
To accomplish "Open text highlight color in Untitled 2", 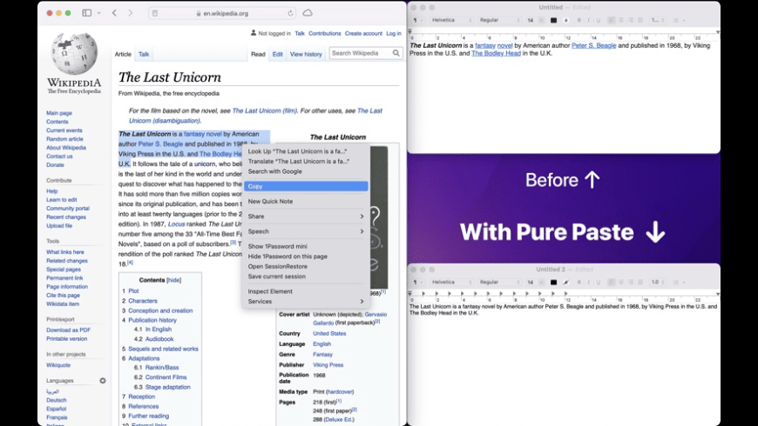I will 565,283.
